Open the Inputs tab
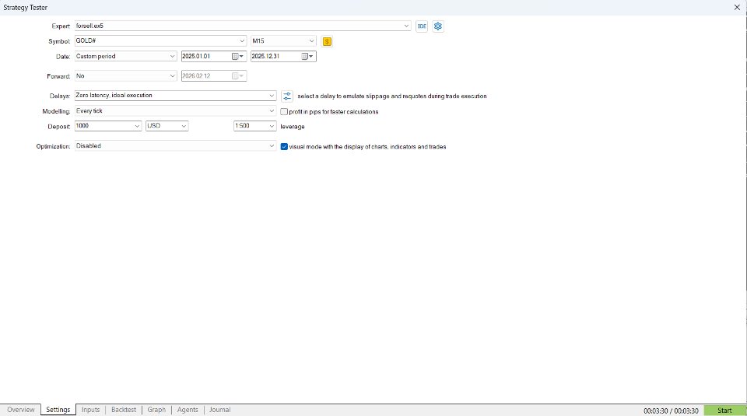 click(90, 410)
